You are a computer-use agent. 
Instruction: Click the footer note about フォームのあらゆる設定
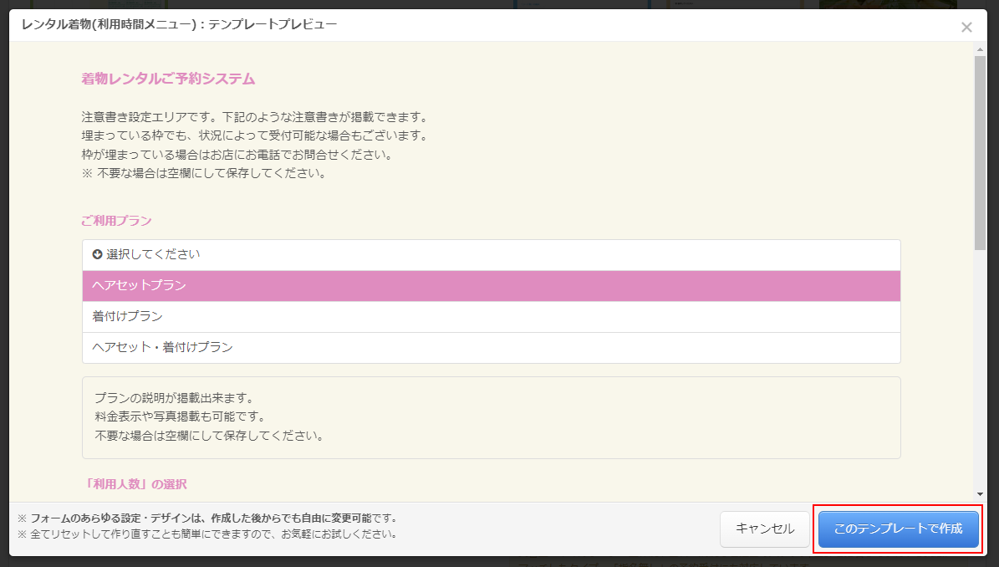[x=207, y=518]
